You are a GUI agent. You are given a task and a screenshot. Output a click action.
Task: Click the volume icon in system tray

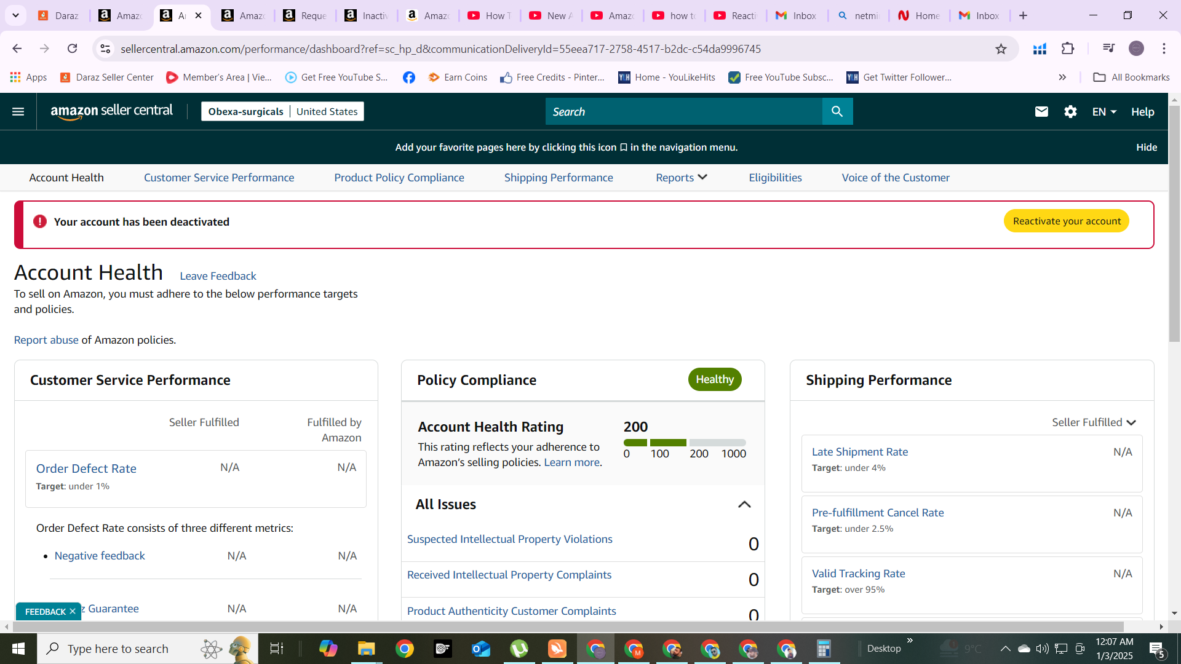tap(1042, 649)
